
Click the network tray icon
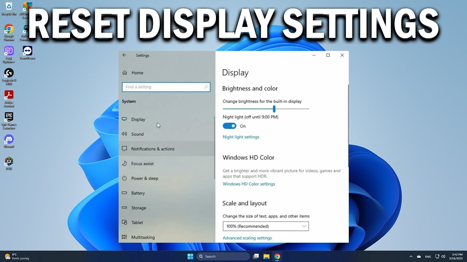[437, 257]
